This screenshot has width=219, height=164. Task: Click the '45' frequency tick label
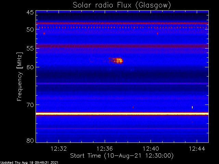[x=30, y=12]
